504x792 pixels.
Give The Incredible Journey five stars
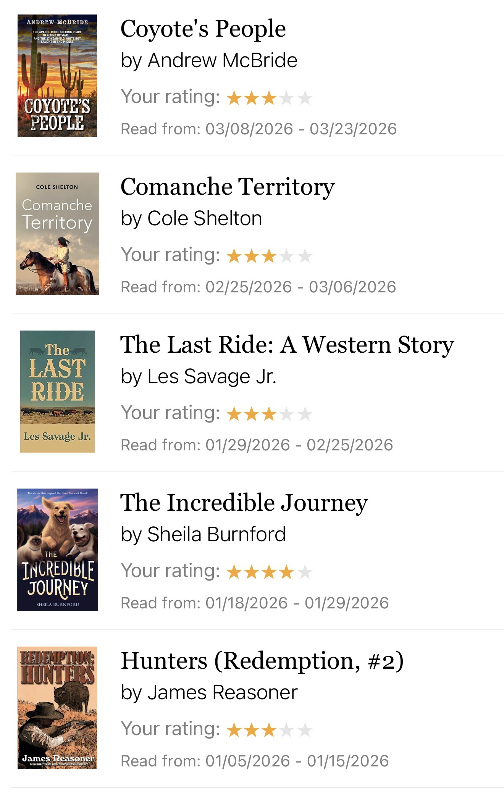pos(305,572)
